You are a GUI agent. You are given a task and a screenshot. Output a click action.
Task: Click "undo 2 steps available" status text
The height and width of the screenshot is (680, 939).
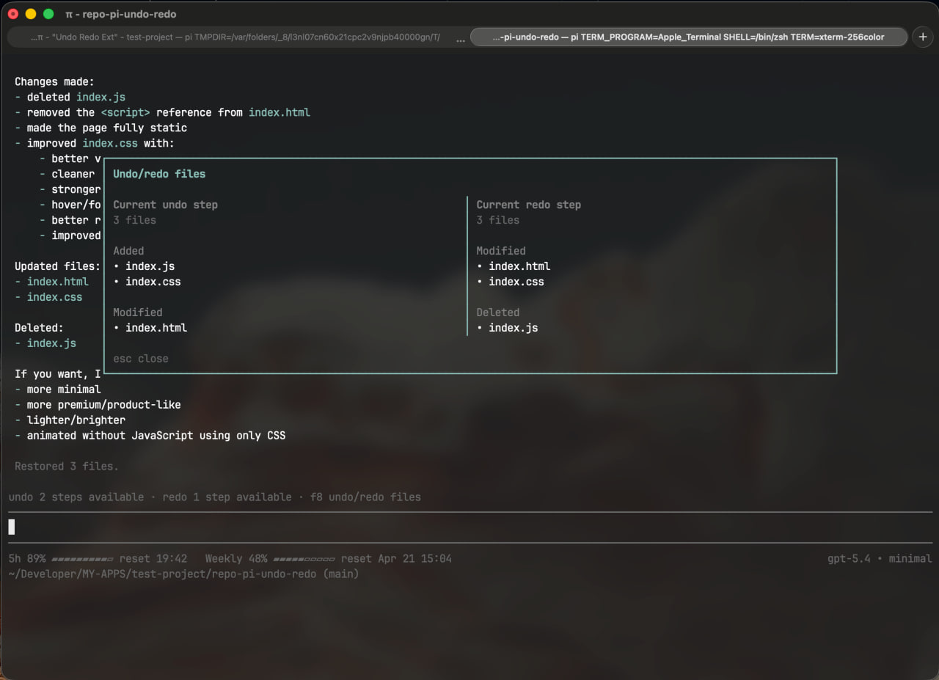pyautogui.click(x=76, y=497)
